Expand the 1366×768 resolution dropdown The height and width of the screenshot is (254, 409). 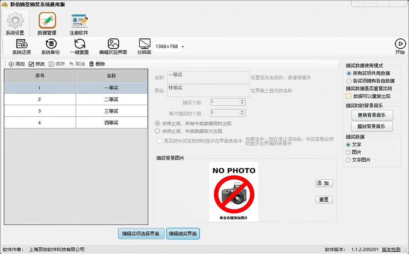tap(183, 47)
